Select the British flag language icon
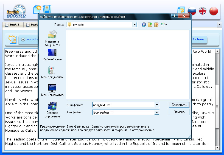Viewport: 224px width, 155px height. pyautogui.click(x=203, y=11)
